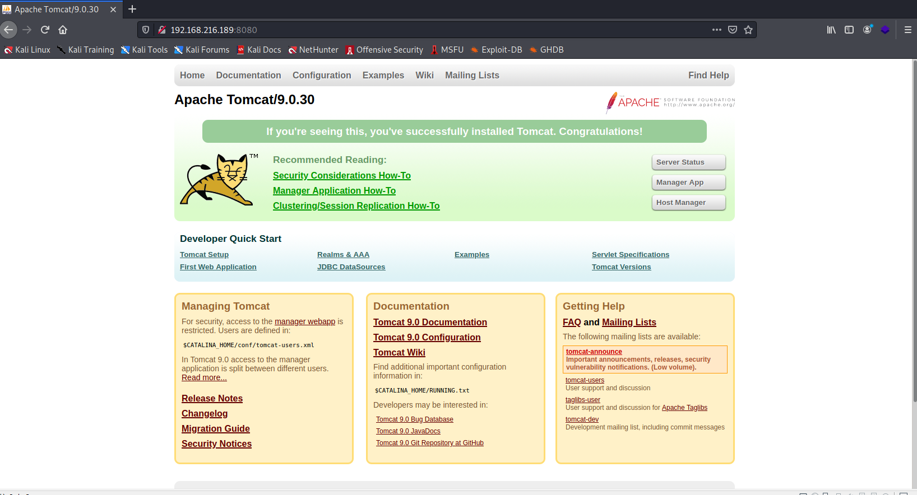Open Tomcat 9.0 JavaDocs link

(x=408, y=431)
